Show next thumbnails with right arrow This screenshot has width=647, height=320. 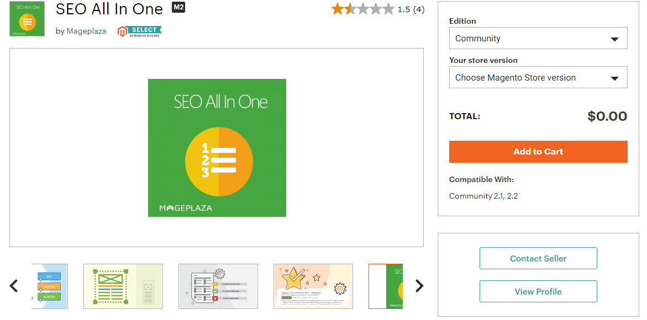click(419, 286)
